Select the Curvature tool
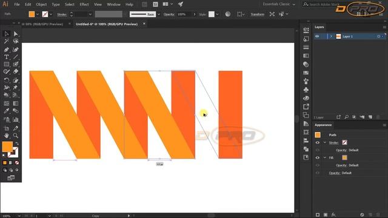The height and width of the screenshot is (218, 388). (x=16, y=50)
